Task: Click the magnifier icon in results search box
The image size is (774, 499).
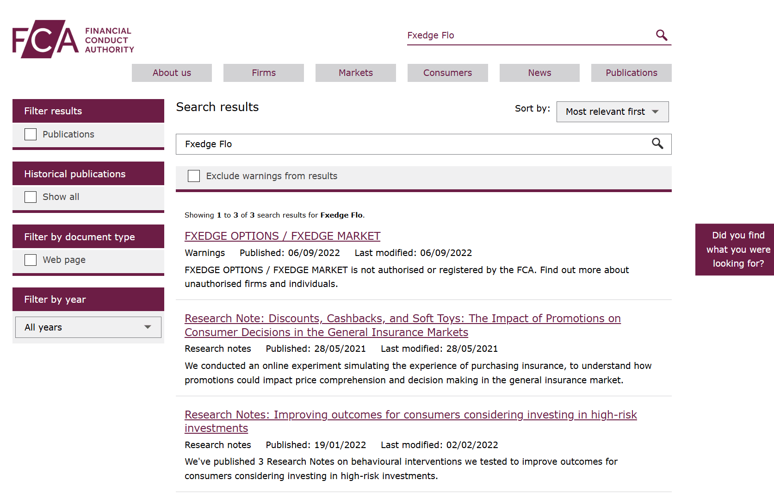Action: point(657,143)
